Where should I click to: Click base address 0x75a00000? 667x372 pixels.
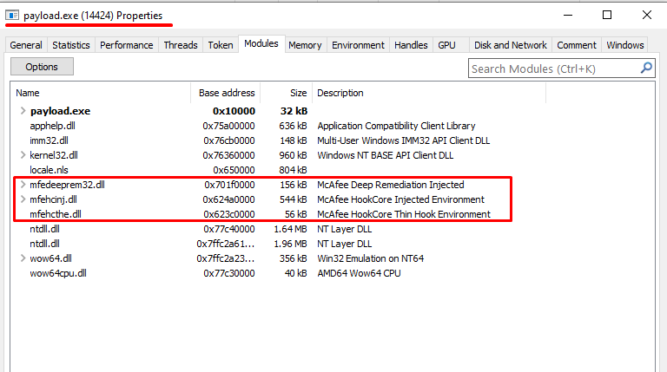228,126
